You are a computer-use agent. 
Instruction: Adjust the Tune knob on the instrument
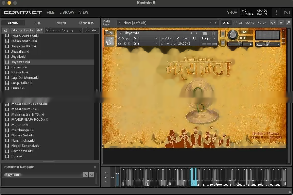coord(232,35)
